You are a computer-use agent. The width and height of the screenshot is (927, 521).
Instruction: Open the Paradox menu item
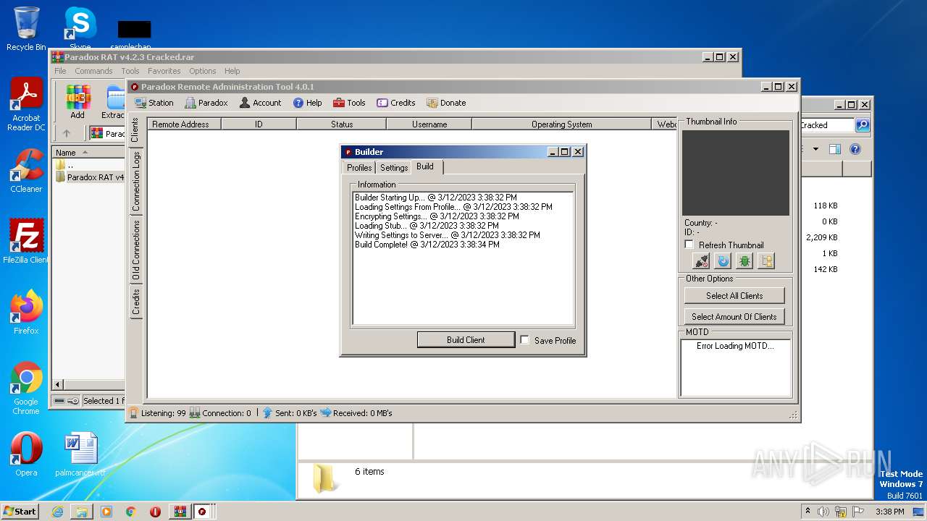point(206,103)
